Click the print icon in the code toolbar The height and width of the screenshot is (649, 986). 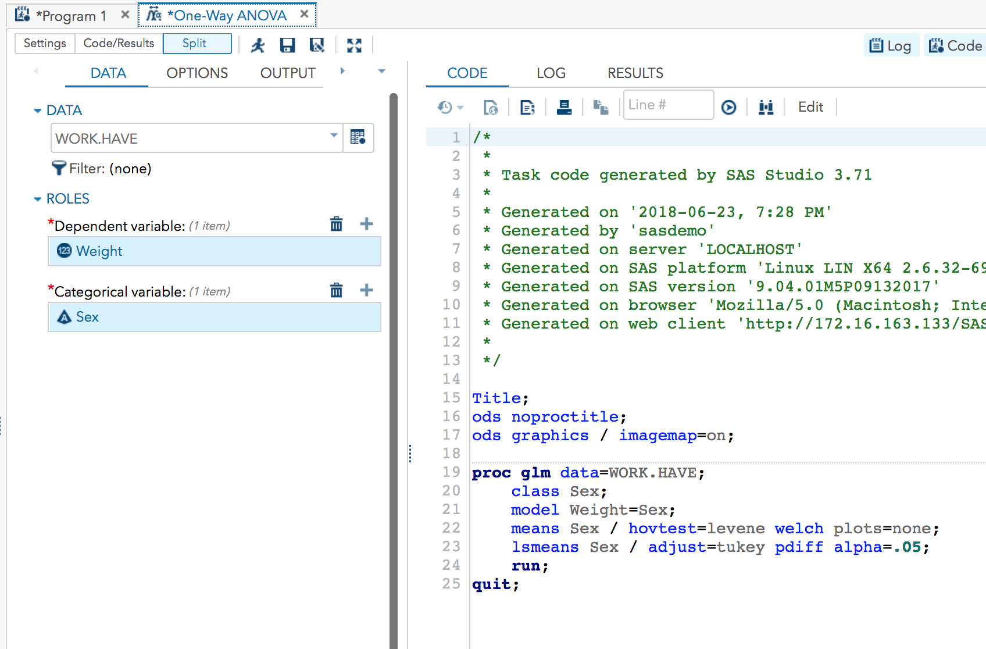[x=564, y=107]
